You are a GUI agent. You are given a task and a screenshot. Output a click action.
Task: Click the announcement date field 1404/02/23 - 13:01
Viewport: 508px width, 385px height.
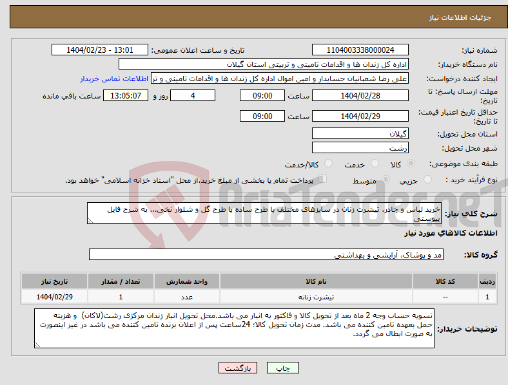coord(100,50)
